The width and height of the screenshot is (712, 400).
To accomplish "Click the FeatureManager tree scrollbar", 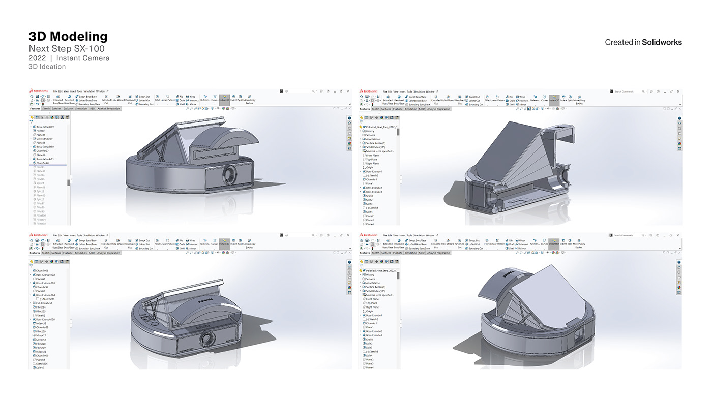I will 398,132.
